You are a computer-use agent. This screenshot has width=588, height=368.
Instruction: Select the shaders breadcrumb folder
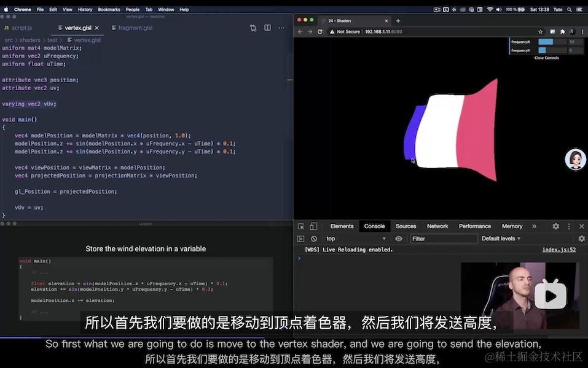29,40
